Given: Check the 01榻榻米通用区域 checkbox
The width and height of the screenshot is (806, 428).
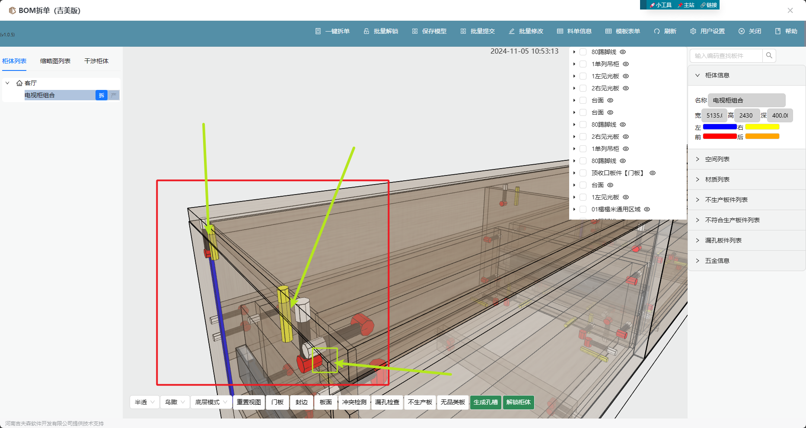Looking at the screenshot, I should point(583,209).
